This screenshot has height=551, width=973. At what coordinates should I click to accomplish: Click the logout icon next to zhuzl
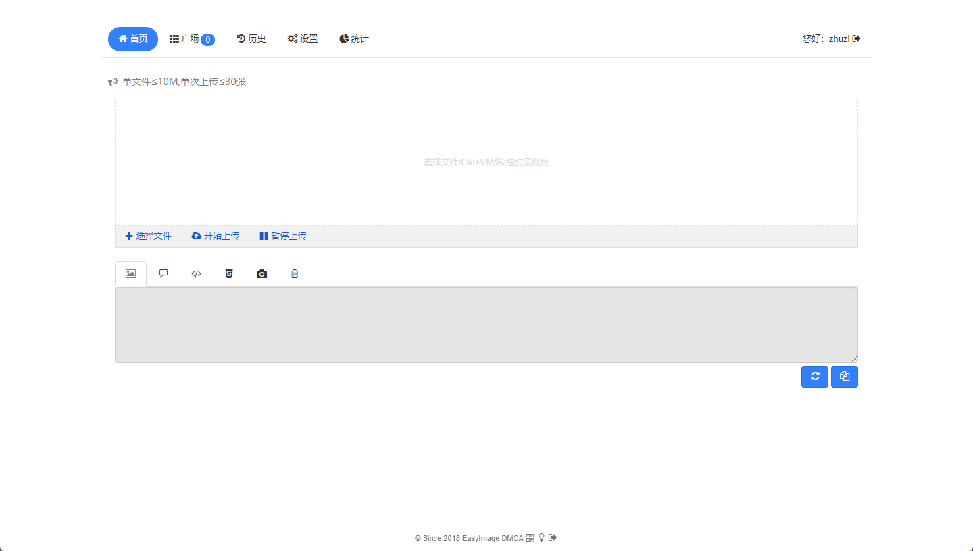pos(857,39)
